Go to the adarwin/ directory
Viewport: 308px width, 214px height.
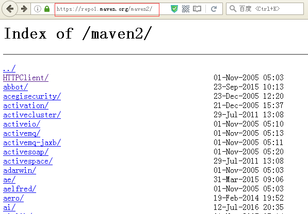tap(20, 171)
